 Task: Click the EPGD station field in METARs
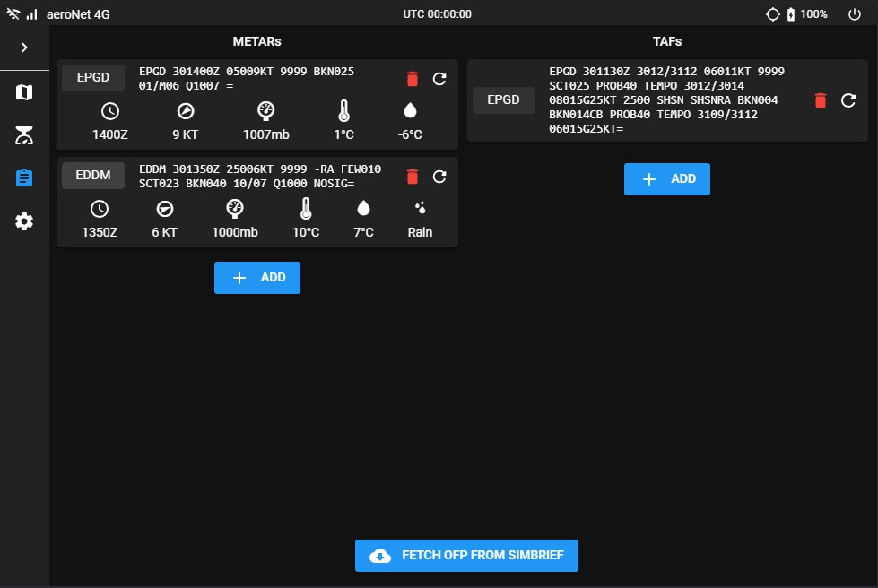click(93, 78)
